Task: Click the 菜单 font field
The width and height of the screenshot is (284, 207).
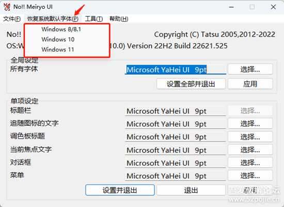Action: pos(176,176)
